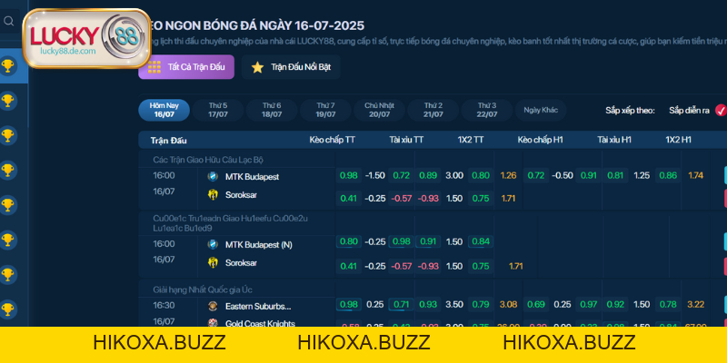Switch to the Thứ 2 21/07 tab
The image size is (727, 363).
pos(433,110)
